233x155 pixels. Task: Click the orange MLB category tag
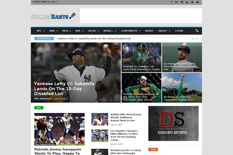[x=153, y=150]
